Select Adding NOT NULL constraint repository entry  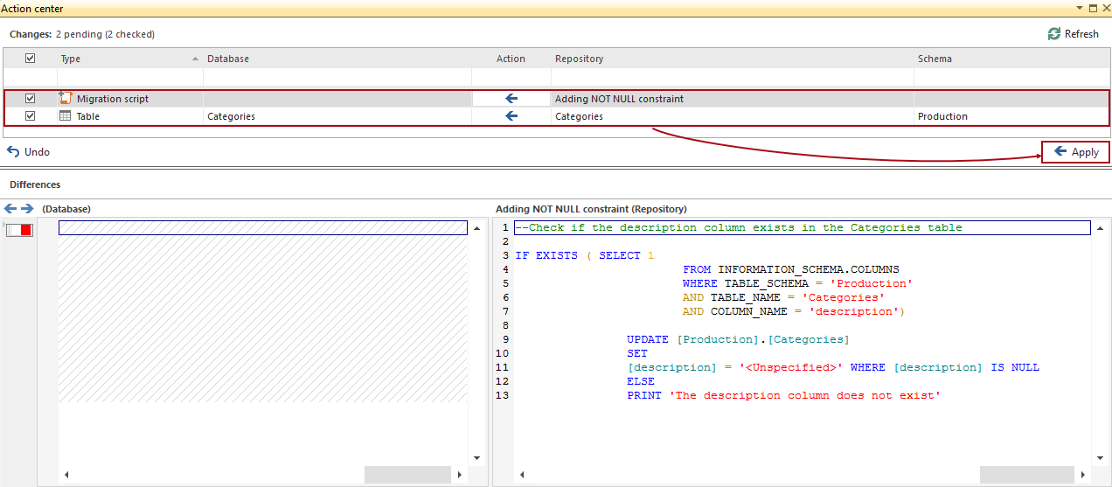[619, 99]
